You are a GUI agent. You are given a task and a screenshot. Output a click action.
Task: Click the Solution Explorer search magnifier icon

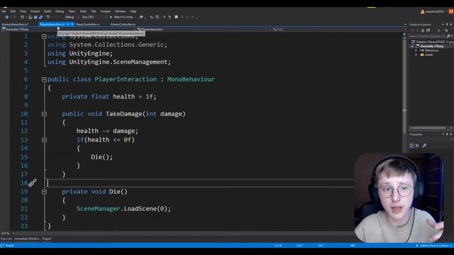click(x=448, y=36)
